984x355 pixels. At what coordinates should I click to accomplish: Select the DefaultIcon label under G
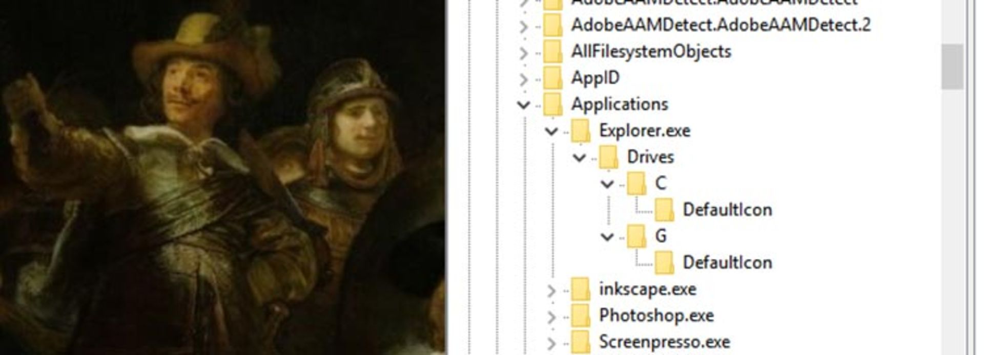coord(728,263)
